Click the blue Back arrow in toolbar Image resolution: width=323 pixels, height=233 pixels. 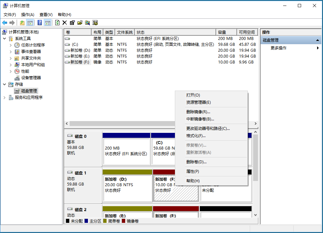pyautogui.click(x=5, y=23)
